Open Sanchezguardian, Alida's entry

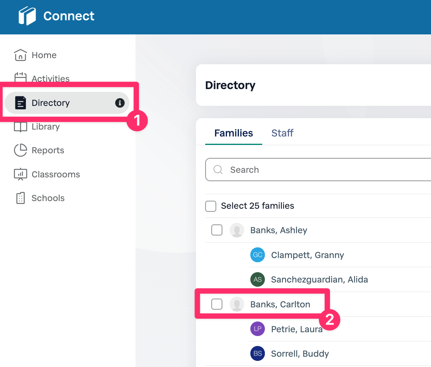pos(319,279)
